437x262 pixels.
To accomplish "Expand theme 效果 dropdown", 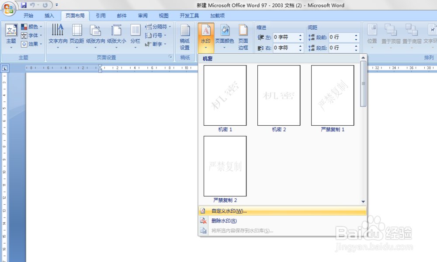I will pos(31,44).
